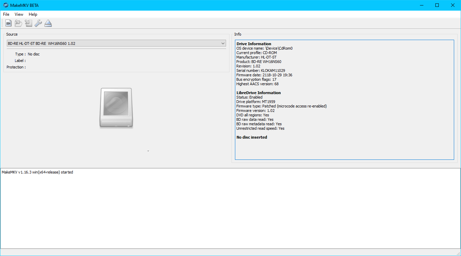
Task: Click the window resize grip in status bar
Action: click(458, 253)
